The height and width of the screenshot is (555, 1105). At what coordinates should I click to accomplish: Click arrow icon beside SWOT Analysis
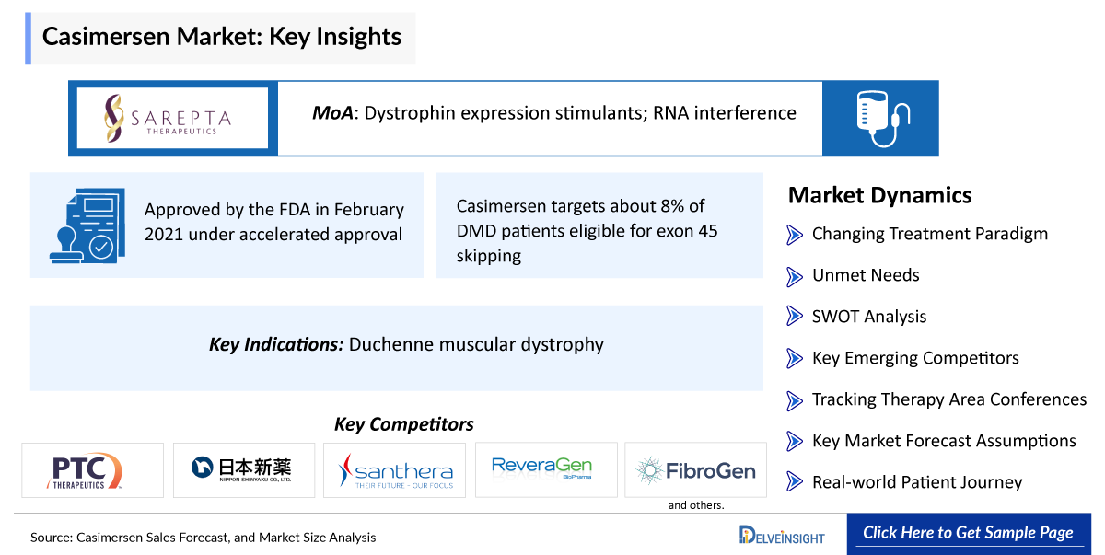795,317
